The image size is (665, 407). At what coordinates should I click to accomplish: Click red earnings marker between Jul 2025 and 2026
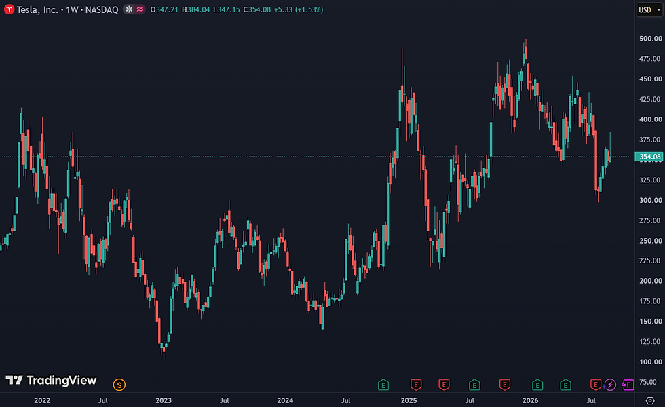504,385
